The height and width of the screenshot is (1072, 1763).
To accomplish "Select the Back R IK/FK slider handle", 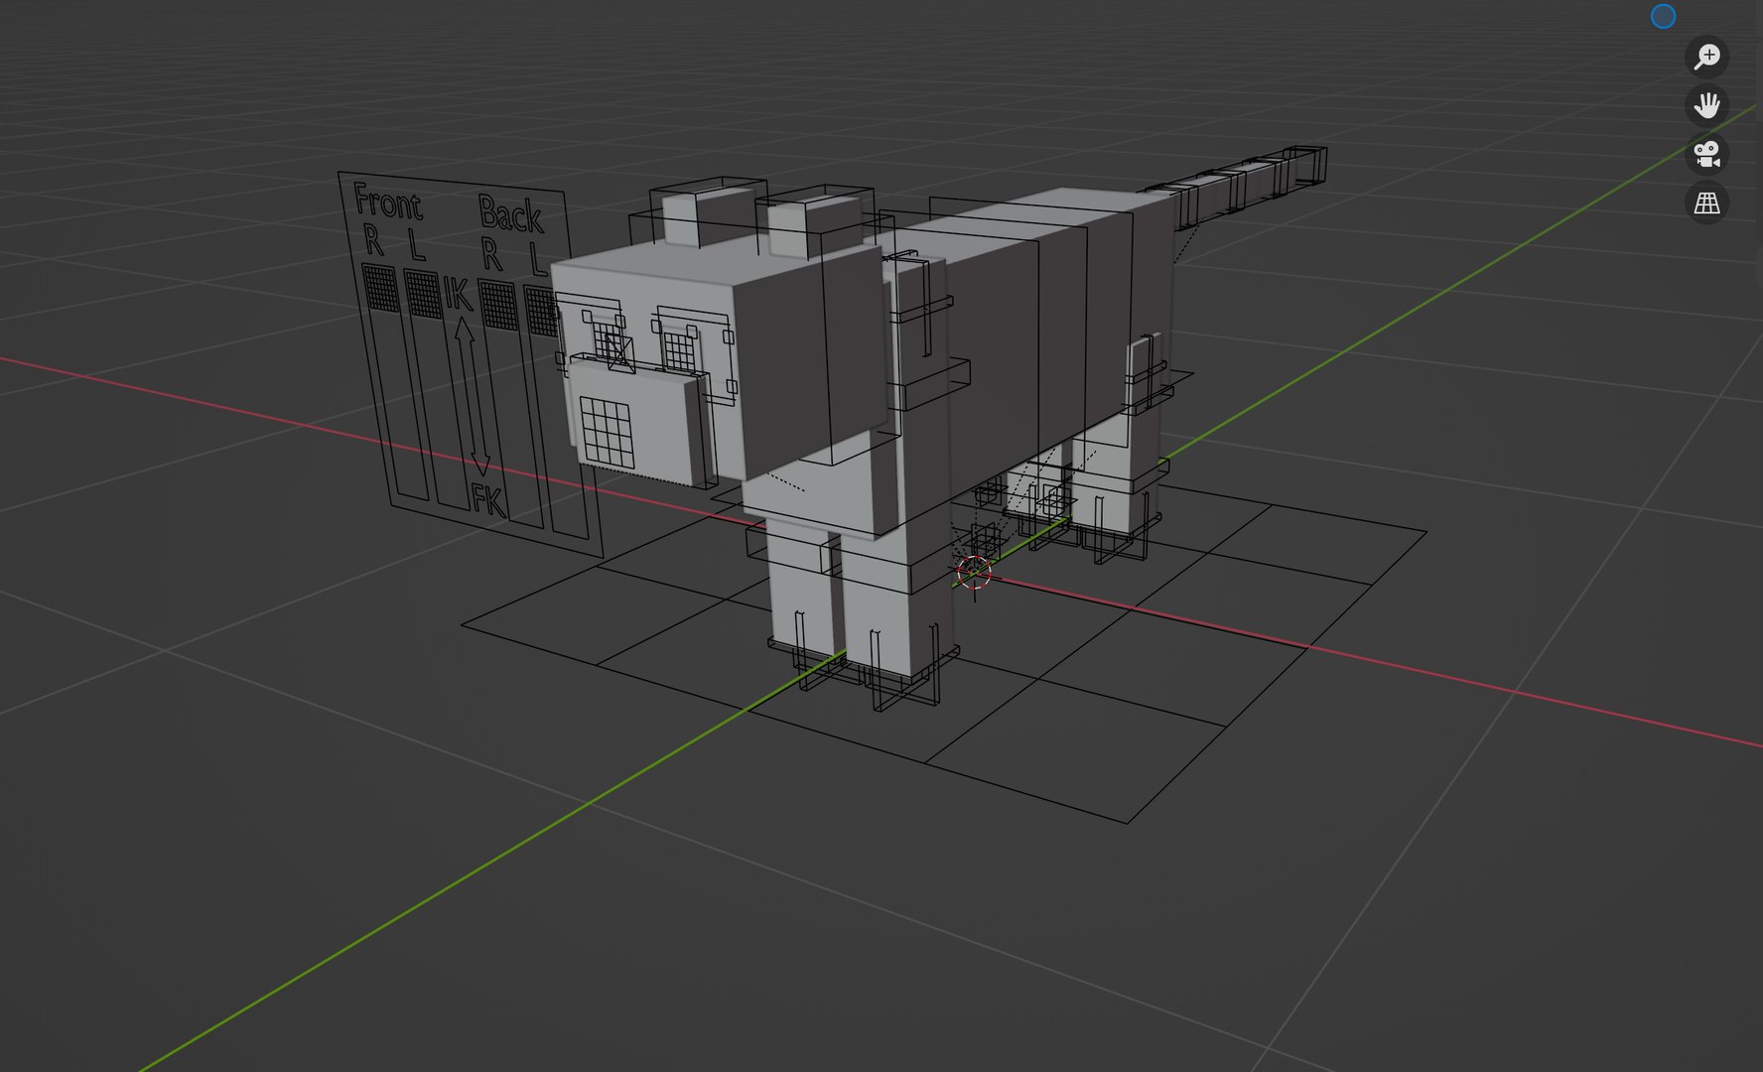I will (497, 305).
